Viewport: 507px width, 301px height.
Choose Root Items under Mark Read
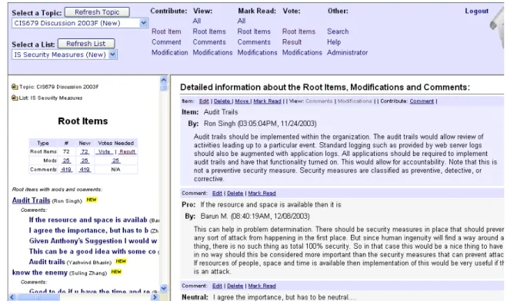click(x=254, y=31)
